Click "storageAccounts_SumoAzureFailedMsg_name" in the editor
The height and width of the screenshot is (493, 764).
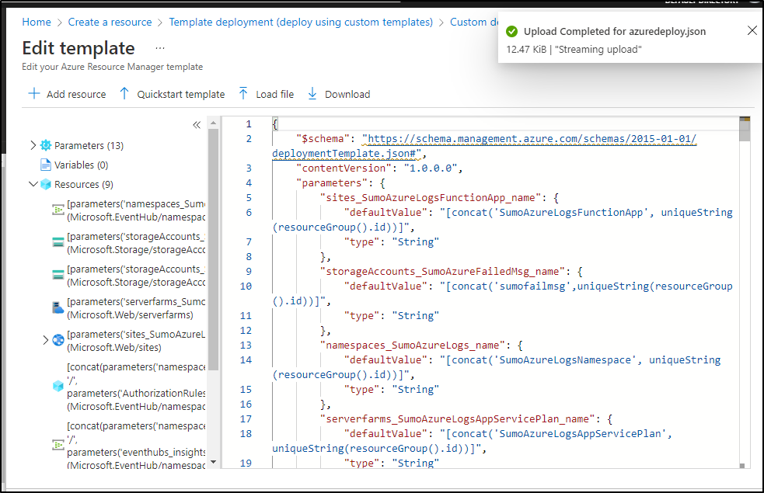tap(442, 272)
